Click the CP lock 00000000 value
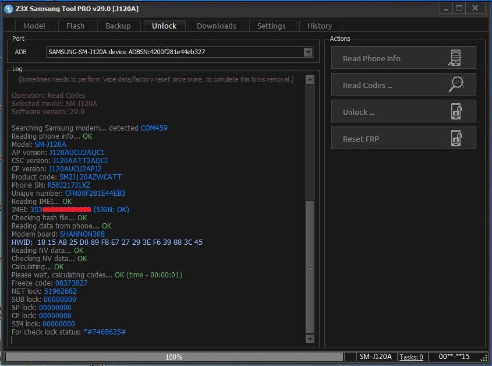492x366 pixels. click(55, 316)
